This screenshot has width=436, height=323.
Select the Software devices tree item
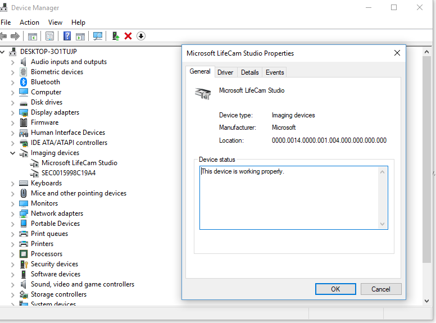coord(55,274)
